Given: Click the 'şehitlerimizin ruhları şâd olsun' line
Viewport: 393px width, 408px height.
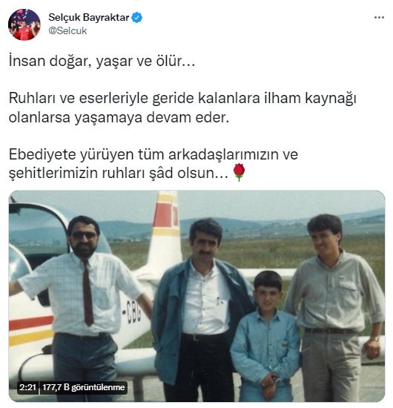Looking at the screenshot, I should point(119,173).
